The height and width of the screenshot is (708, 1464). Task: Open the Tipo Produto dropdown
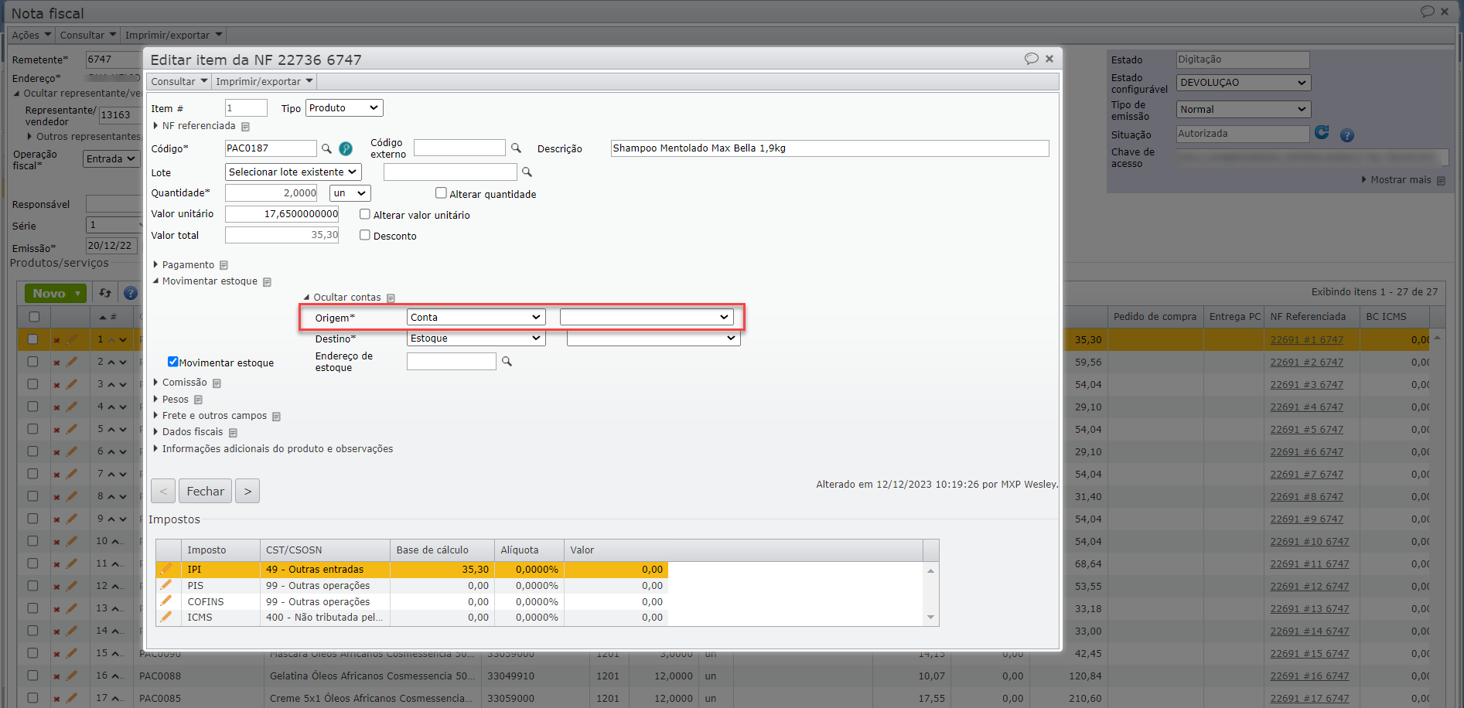(x=344, y=108)
